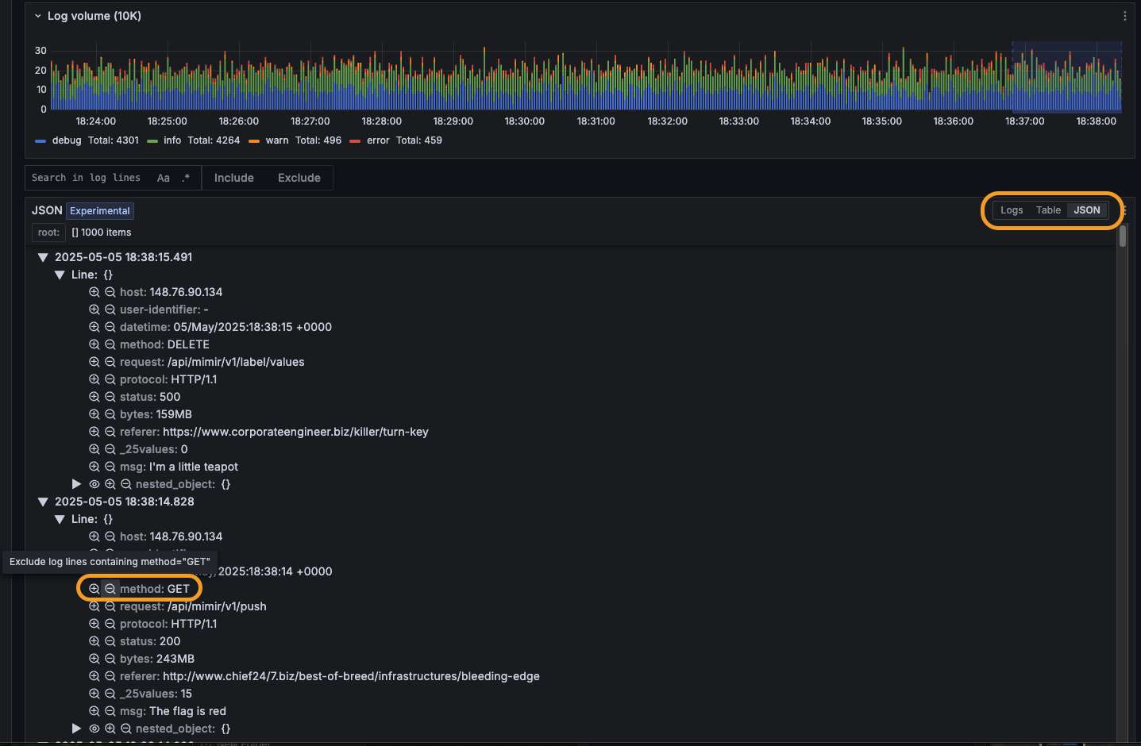This screenshot has width=1141, height=746.
Task: Add include filter for request /api/mimir/v1/push
Action: (x=94, y=606)
